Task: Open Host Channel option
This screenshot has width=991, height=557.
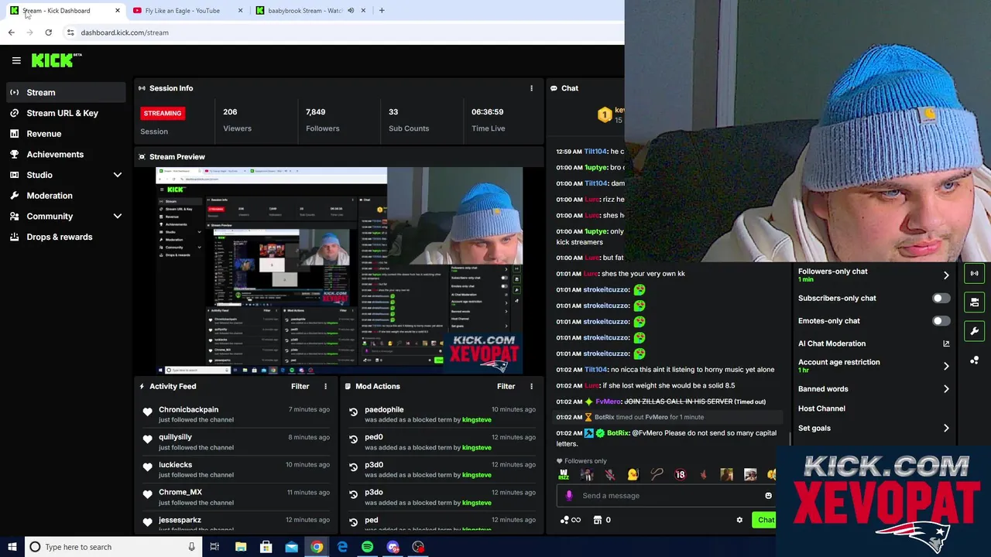Action: (821, 408)
